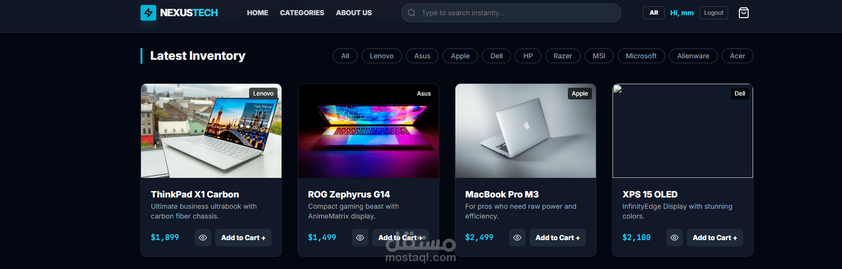
Task: Add XPS 15 OLED to cart
Action: (x=715, y=238)
